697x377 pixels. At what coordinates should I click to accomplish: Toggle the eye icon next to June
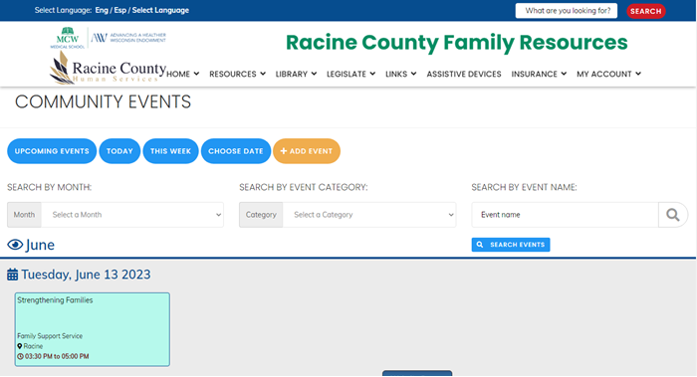point(15,245)
